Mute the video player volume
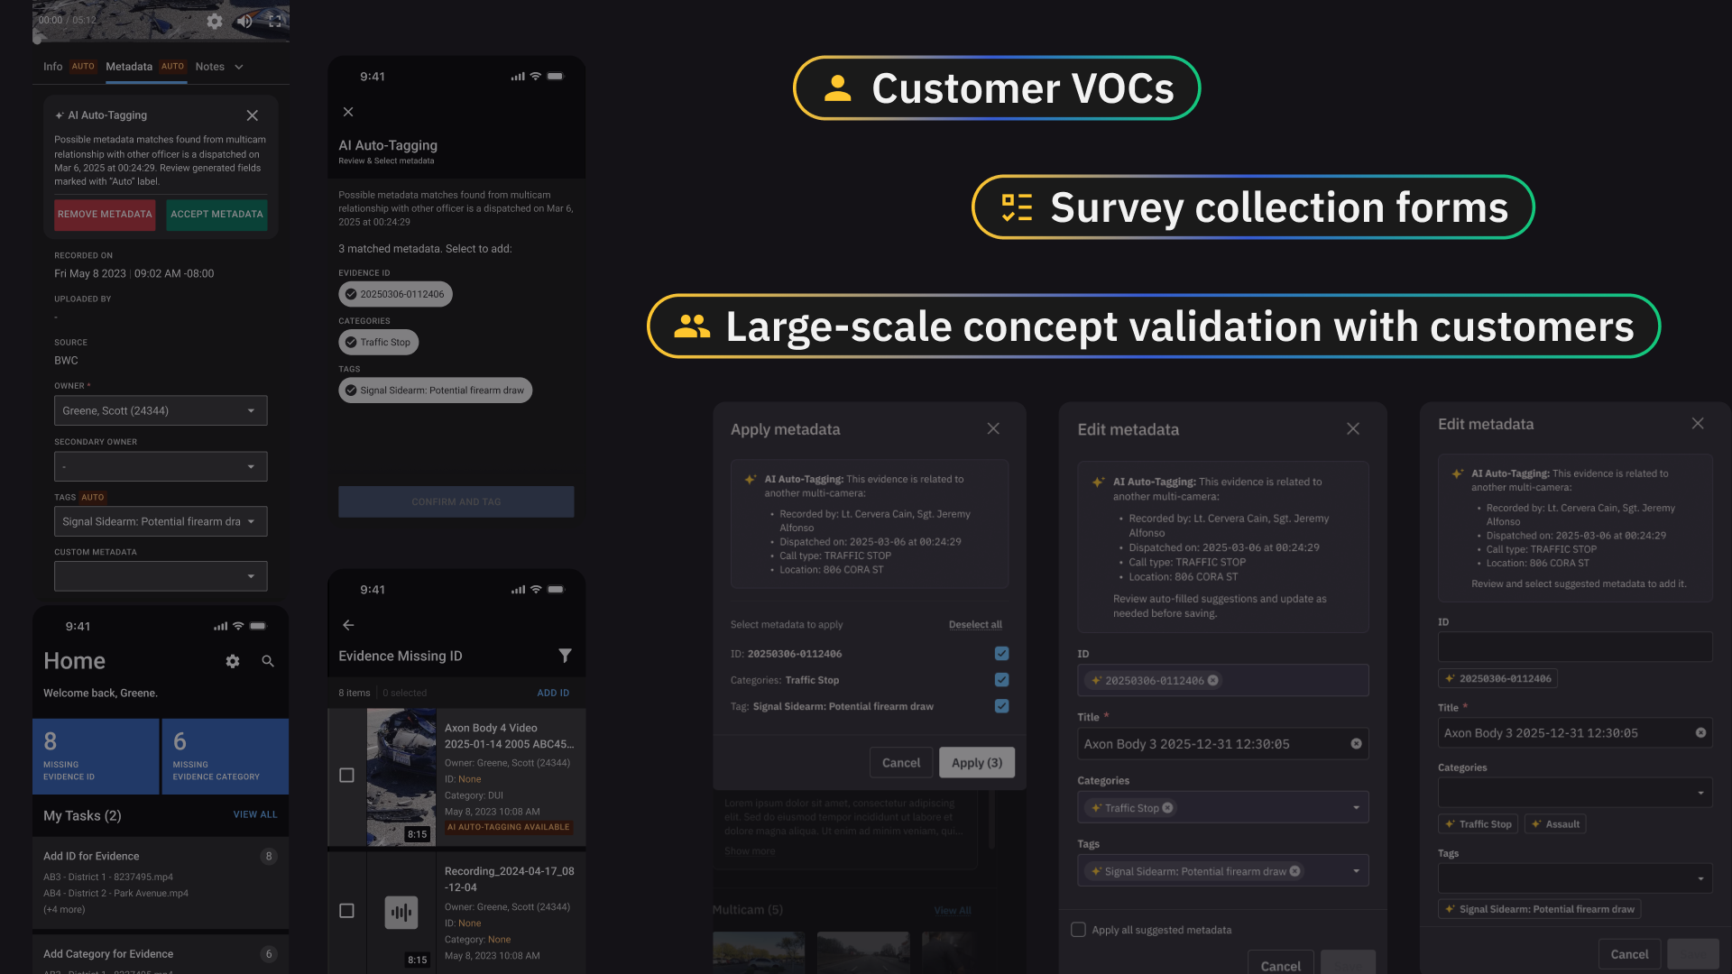1732x974 pixels. click(x=244, y=22)
